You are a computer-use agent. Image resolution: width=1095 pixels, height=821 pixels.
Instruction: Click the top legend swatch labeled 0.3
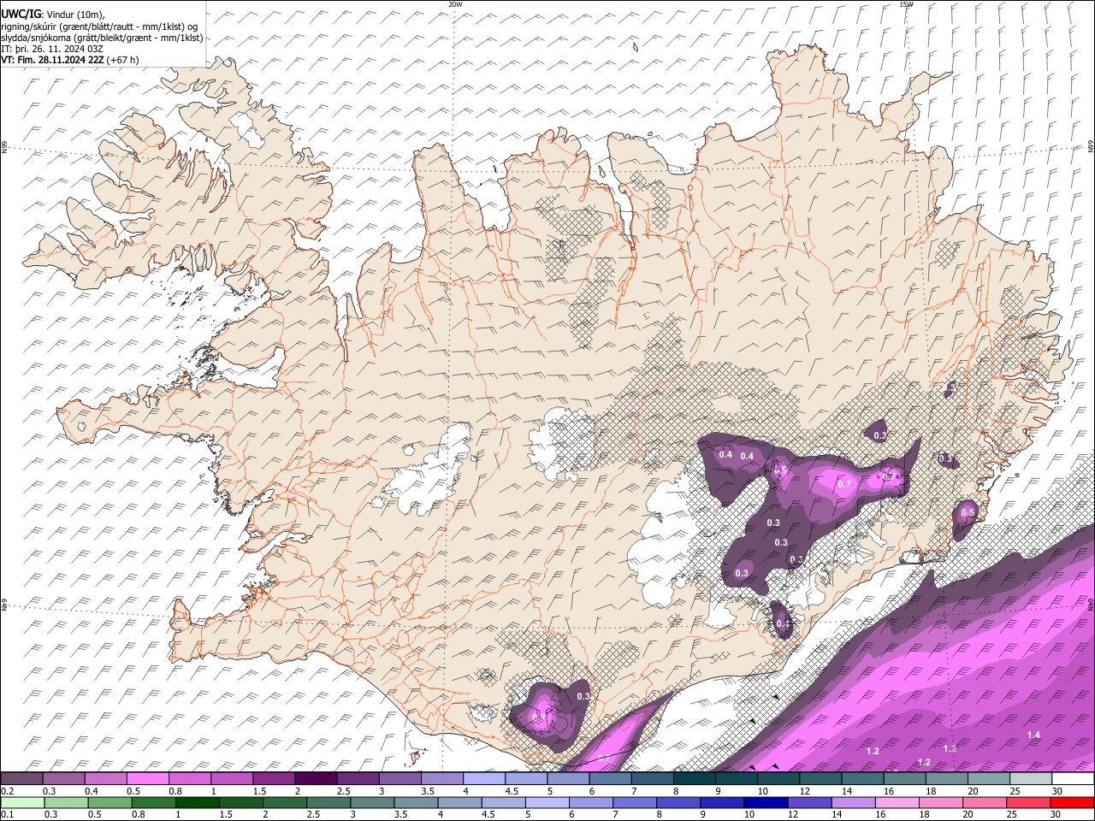tap(64, 778)
